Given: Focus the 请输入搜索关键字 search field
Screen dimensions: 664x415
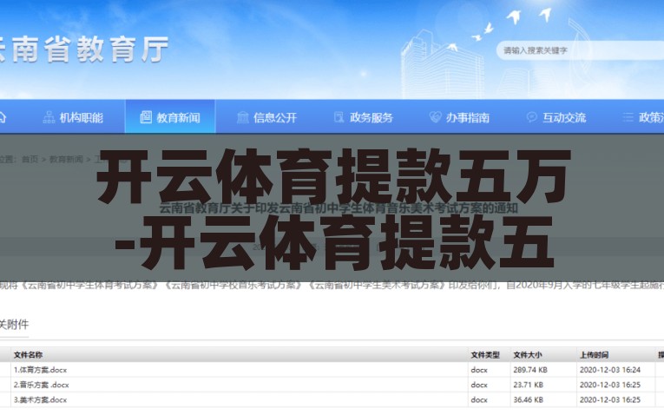Looking at the screenshot, I should (580, 50).
